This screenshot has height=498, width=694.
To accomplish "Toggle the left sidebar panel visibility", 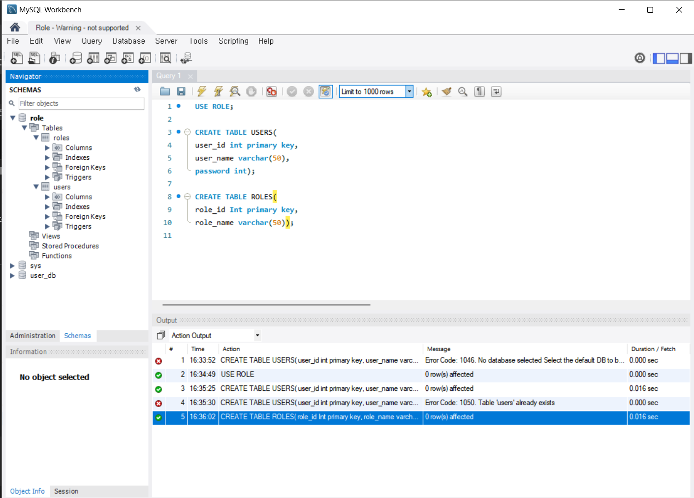I will pyautogui.click(x=659, y=58).
